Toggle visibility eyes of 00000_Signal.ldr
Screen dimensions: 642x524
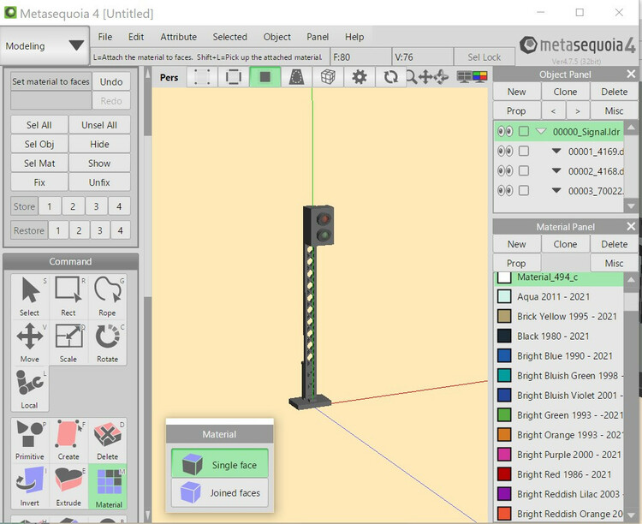(x=505, y=132)
